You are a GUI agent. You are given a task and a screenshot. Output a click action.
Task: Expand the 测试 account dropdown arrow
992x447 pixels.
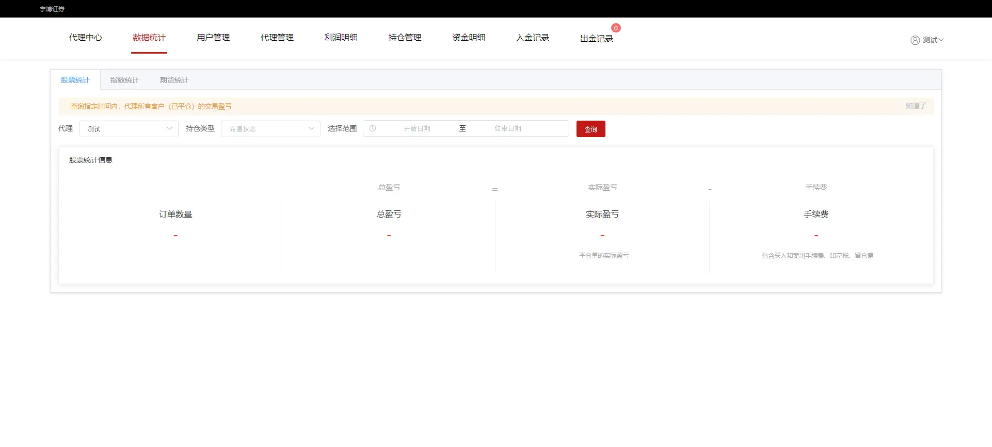tap(941, 40)
